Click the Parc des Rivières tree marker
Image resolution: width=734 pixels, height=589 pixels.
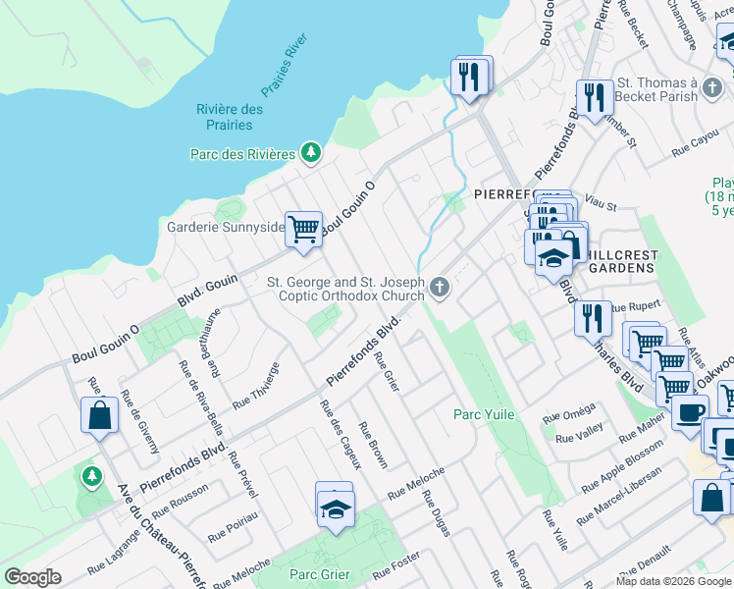pos(311,152)
